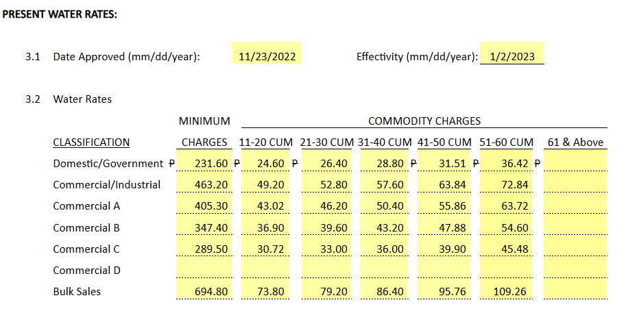Select Commercial C minimum charge 289.50
The image size is (639, 324).
click(204, 246)
